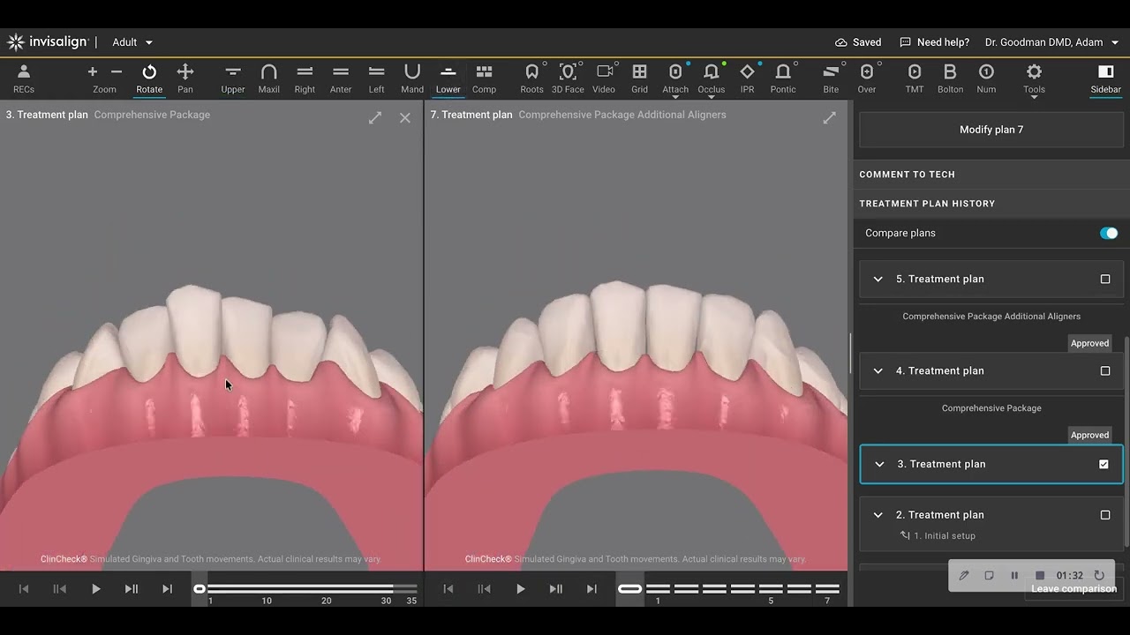The width and height of the screenshot is (1130, 635).
Task: Show IPR markers
Action: [x=748, y=78]
